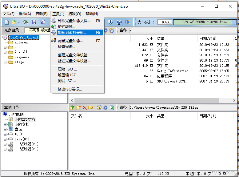Expand the doc folder tree node
The height and width of the screenshot is (177, 239).
point(5,47)
